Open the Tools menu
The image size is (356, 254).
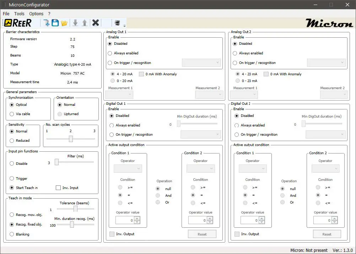tap(19, 13)
